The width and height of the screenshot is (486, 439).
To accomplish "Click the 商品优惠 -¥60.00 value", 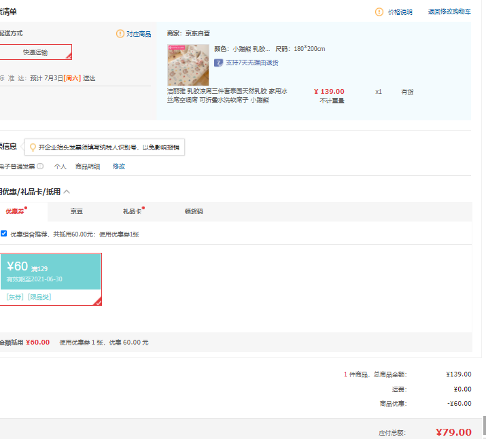I will (x=459, y=404).
